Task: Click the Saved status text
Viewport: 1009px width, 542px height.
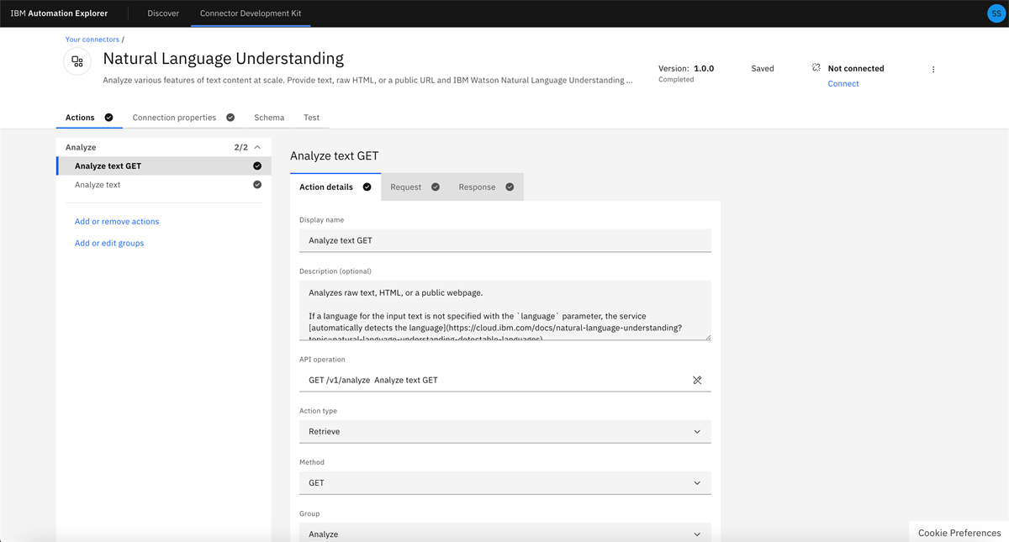Action: coord(763,69)
